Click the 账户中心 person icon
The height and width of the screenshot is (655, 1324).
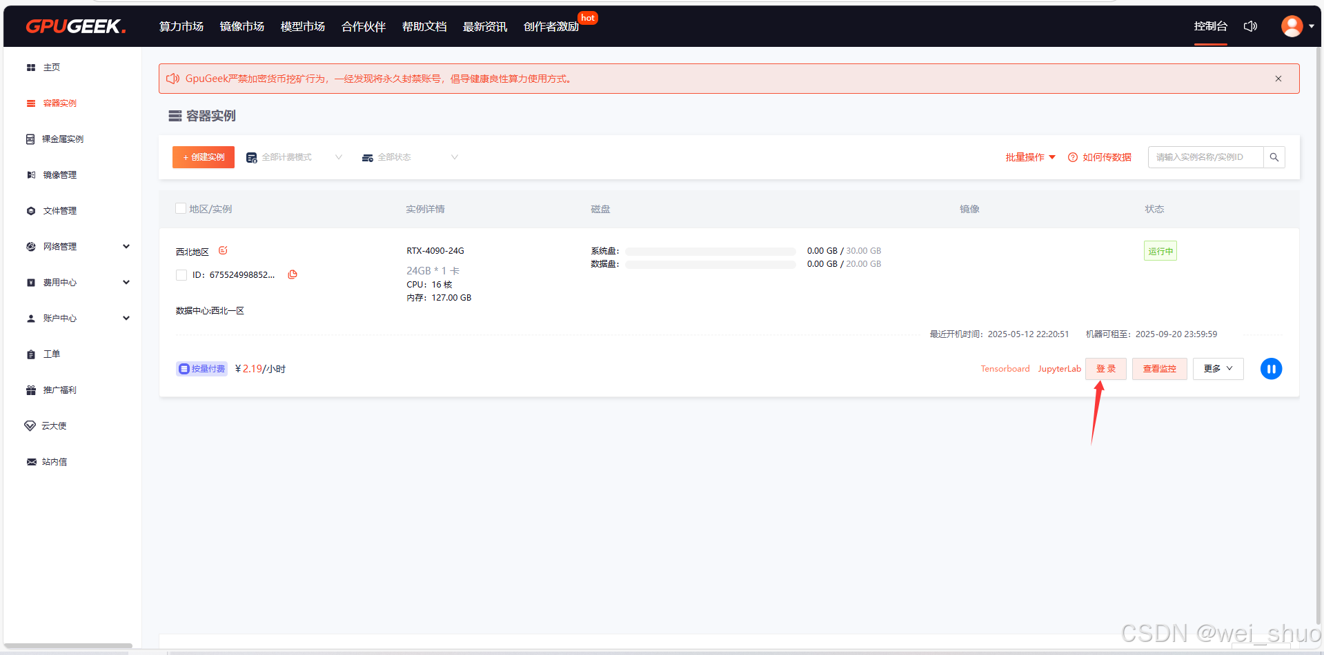[31, 319]
